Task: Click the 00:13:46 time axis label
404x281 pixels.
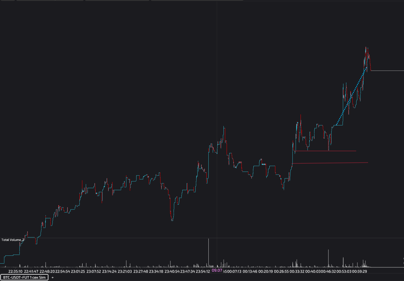Action: (250, 271)
